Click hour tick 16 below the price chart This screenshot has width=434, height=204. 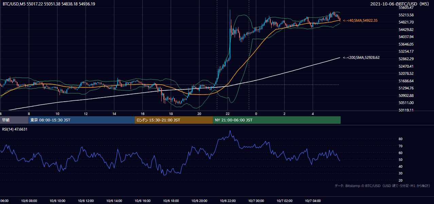(x=142, y=114)
